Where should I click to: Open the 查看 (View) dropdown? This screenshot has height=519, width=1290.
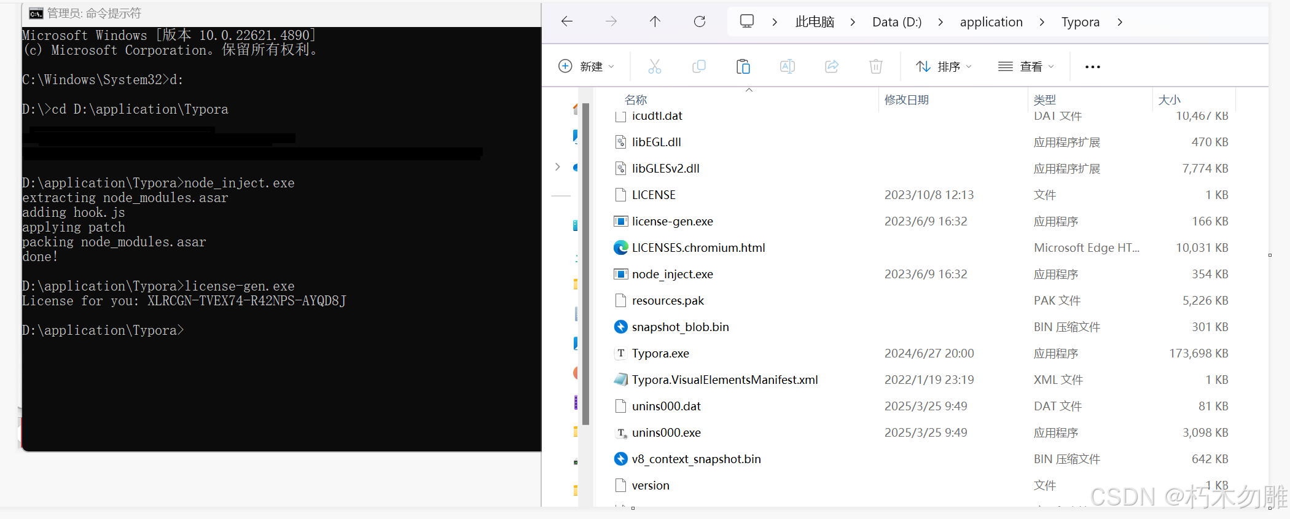pos(1026,66)
